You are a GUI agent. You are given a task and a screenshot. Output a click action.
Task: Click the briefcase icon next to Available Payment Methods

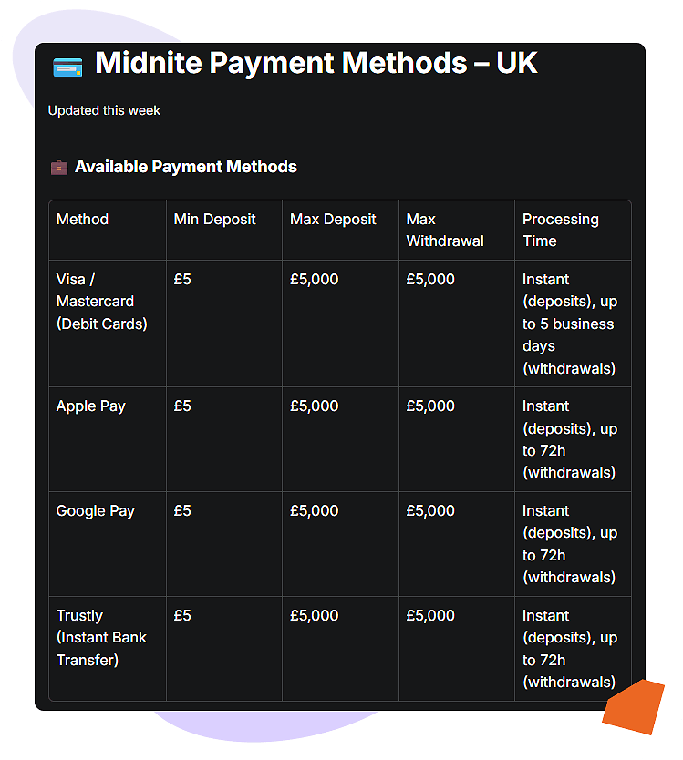point(58,168)
